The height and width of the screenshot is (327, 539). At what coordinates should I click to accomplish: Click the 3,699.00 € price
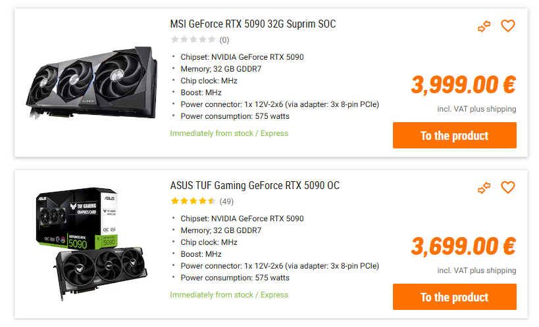coord(463,246)
